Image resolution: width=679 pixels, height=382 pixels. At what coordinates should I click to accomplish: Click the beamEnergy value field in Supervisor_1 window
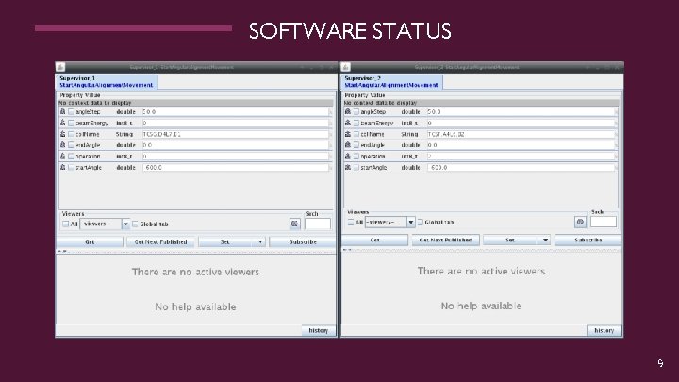[235, 123]
